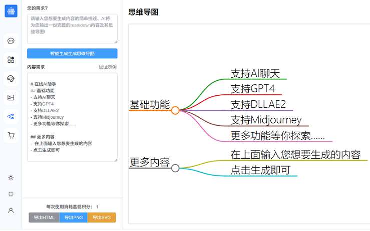Image resolution: width=370 pixels, height=231 pixels.
Task: Click the 导出SVG button
Action: tap(102, 218)
